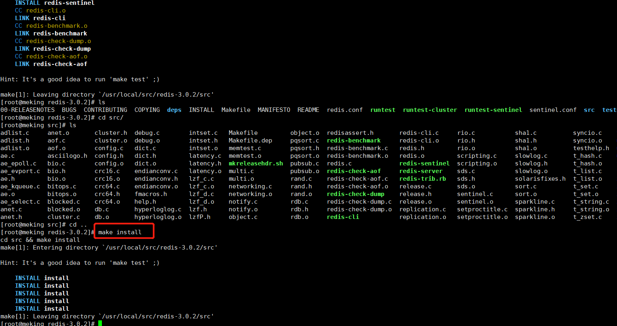This screenshot has height=326, width=617.
Task: Select the lzfP.h file name
Action: (x=200, y=217)
